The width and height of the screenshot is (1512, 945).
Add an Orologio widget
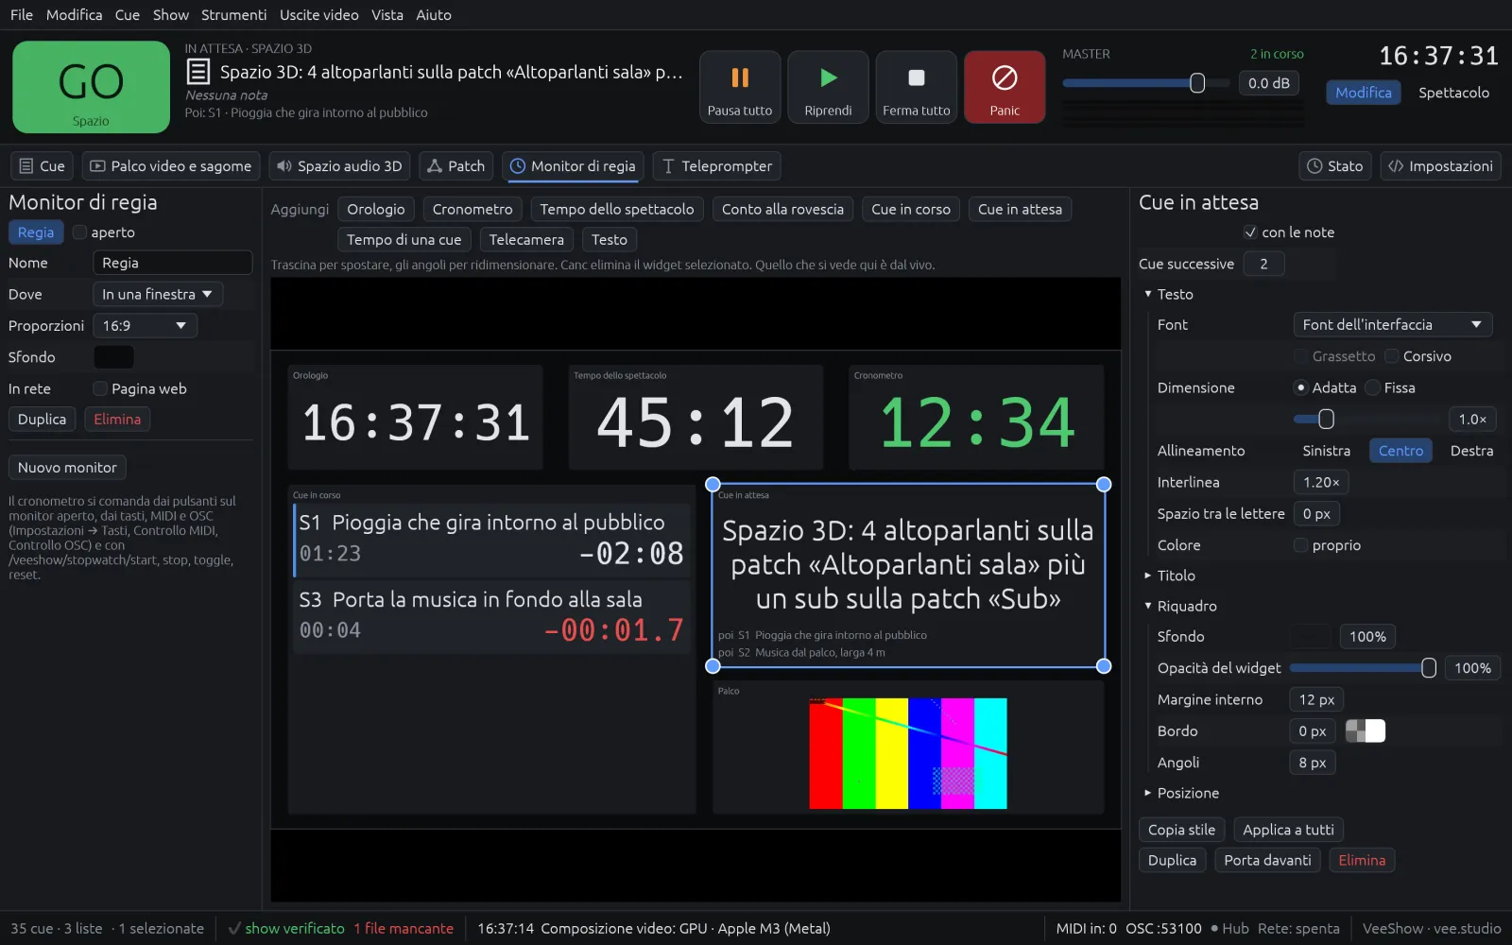[x=376, y=210]
